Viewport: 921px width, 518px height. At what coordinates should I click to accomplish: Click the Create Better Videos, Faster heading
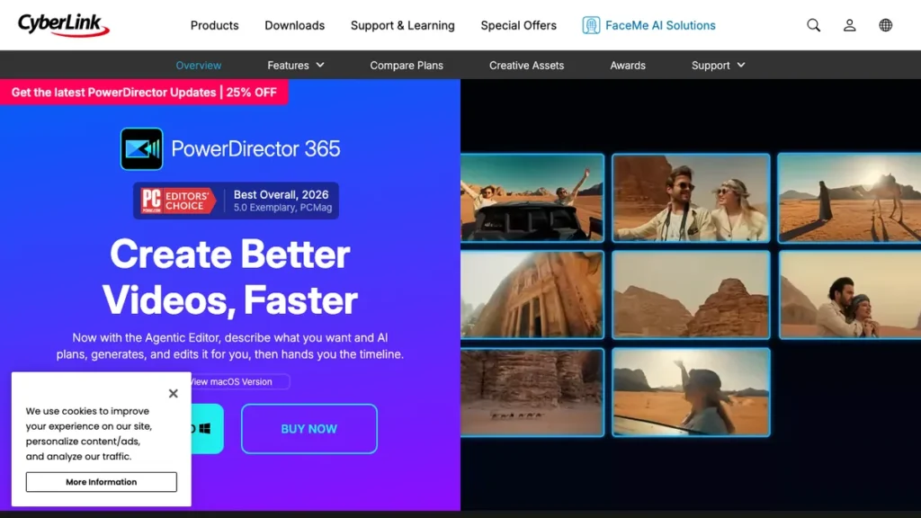click(x=230, y=277)
